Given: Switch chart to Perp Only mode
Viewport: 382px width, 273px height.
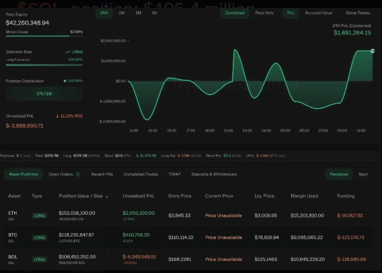Looking at the screenshot, I should point(265,13).
